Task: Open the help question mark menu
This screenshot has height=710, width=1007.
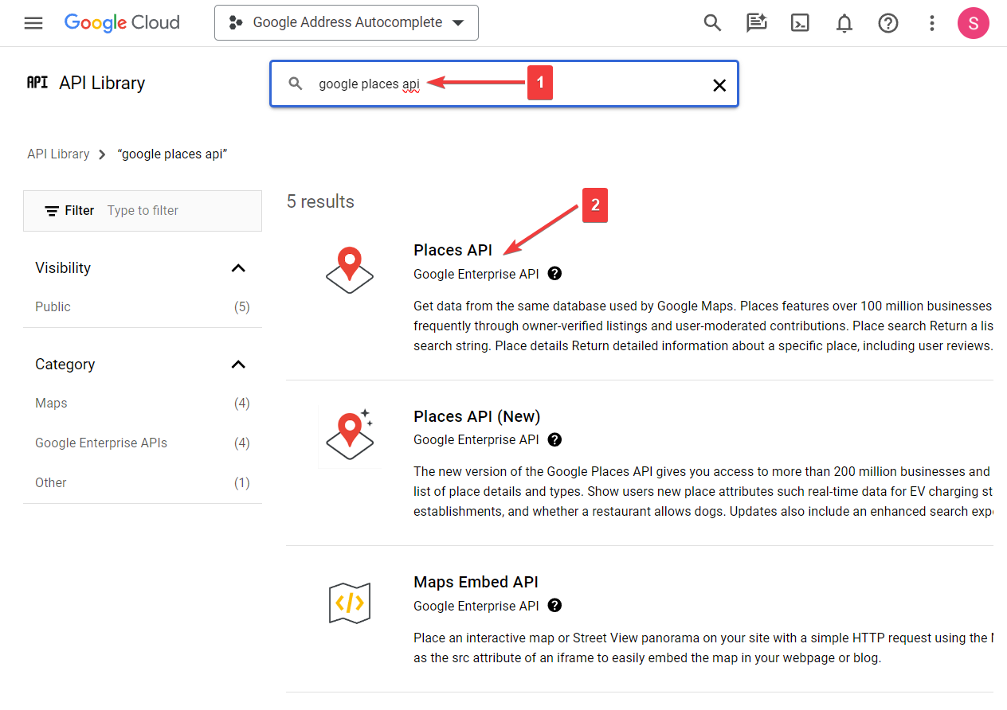Action: 888,23
